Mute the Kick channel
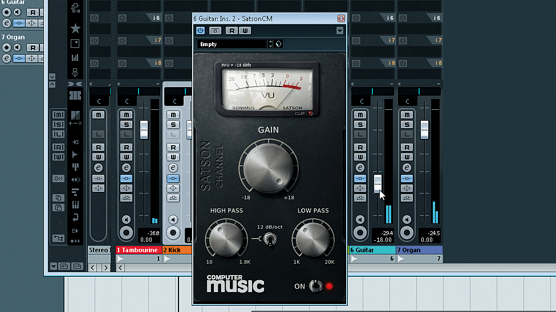 point(173,115)
